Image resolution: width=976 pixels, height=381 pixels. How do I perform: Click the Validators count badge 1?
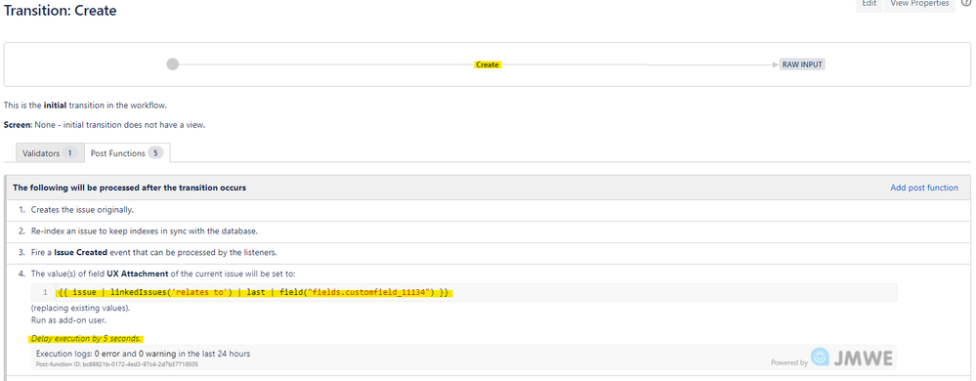70,153
